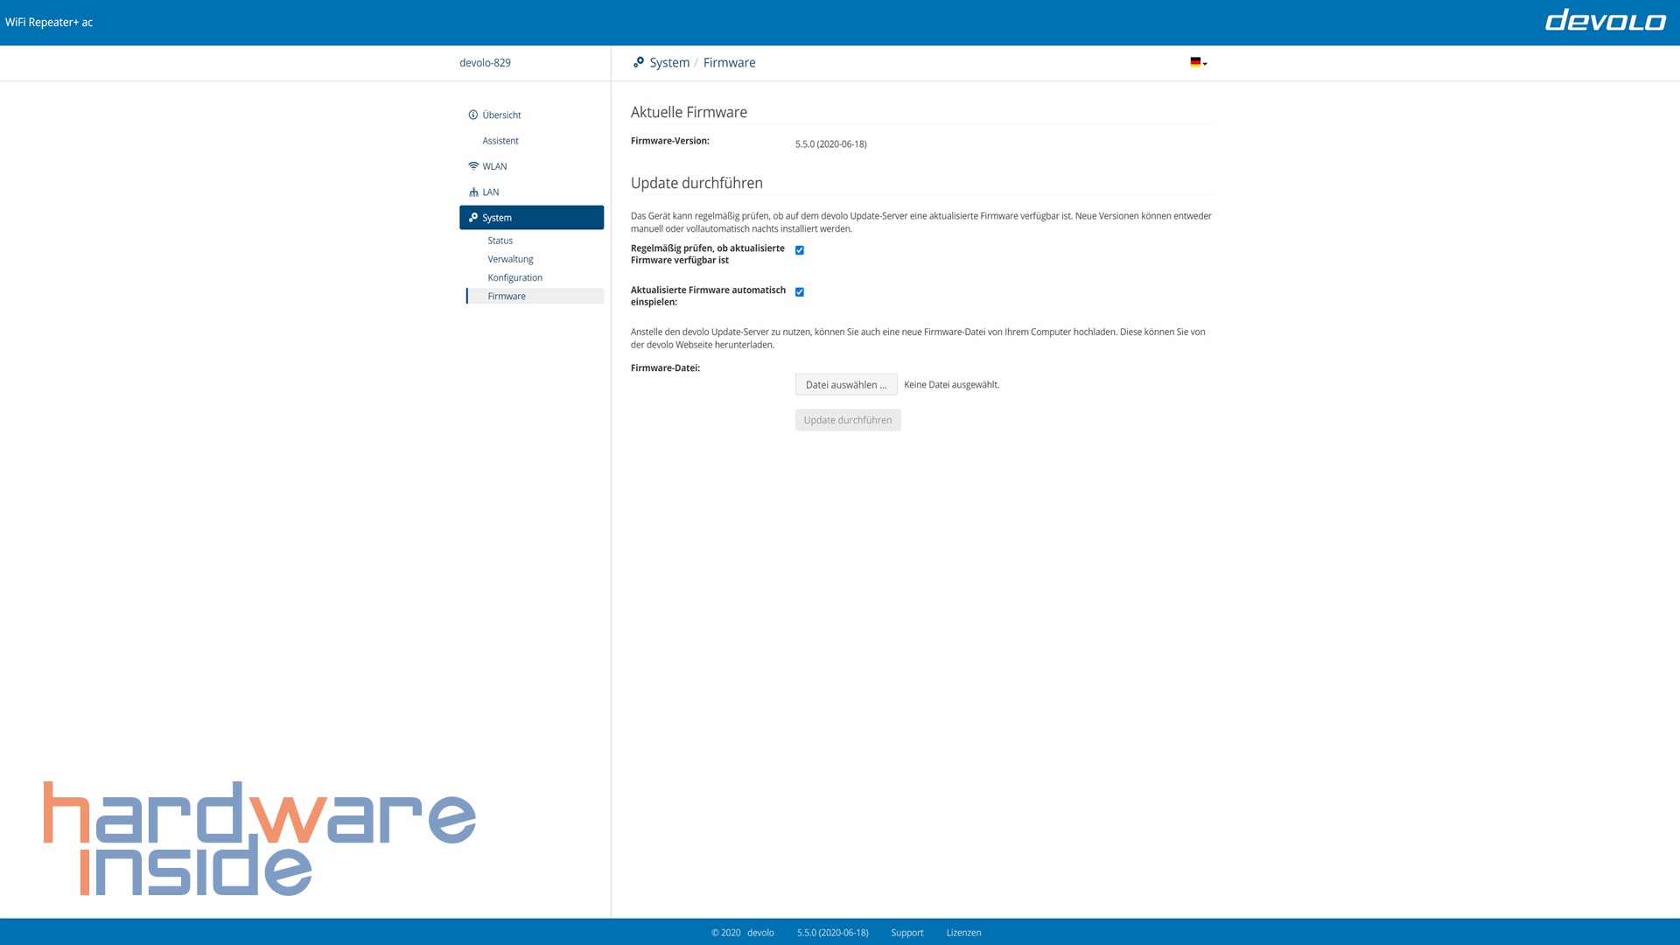Click the devolo-829 device name

pyautogui.click(x=485, y=62)
